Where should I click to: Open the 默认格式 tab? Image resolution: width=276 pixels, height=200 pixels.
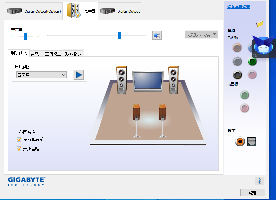coord(73,54)
